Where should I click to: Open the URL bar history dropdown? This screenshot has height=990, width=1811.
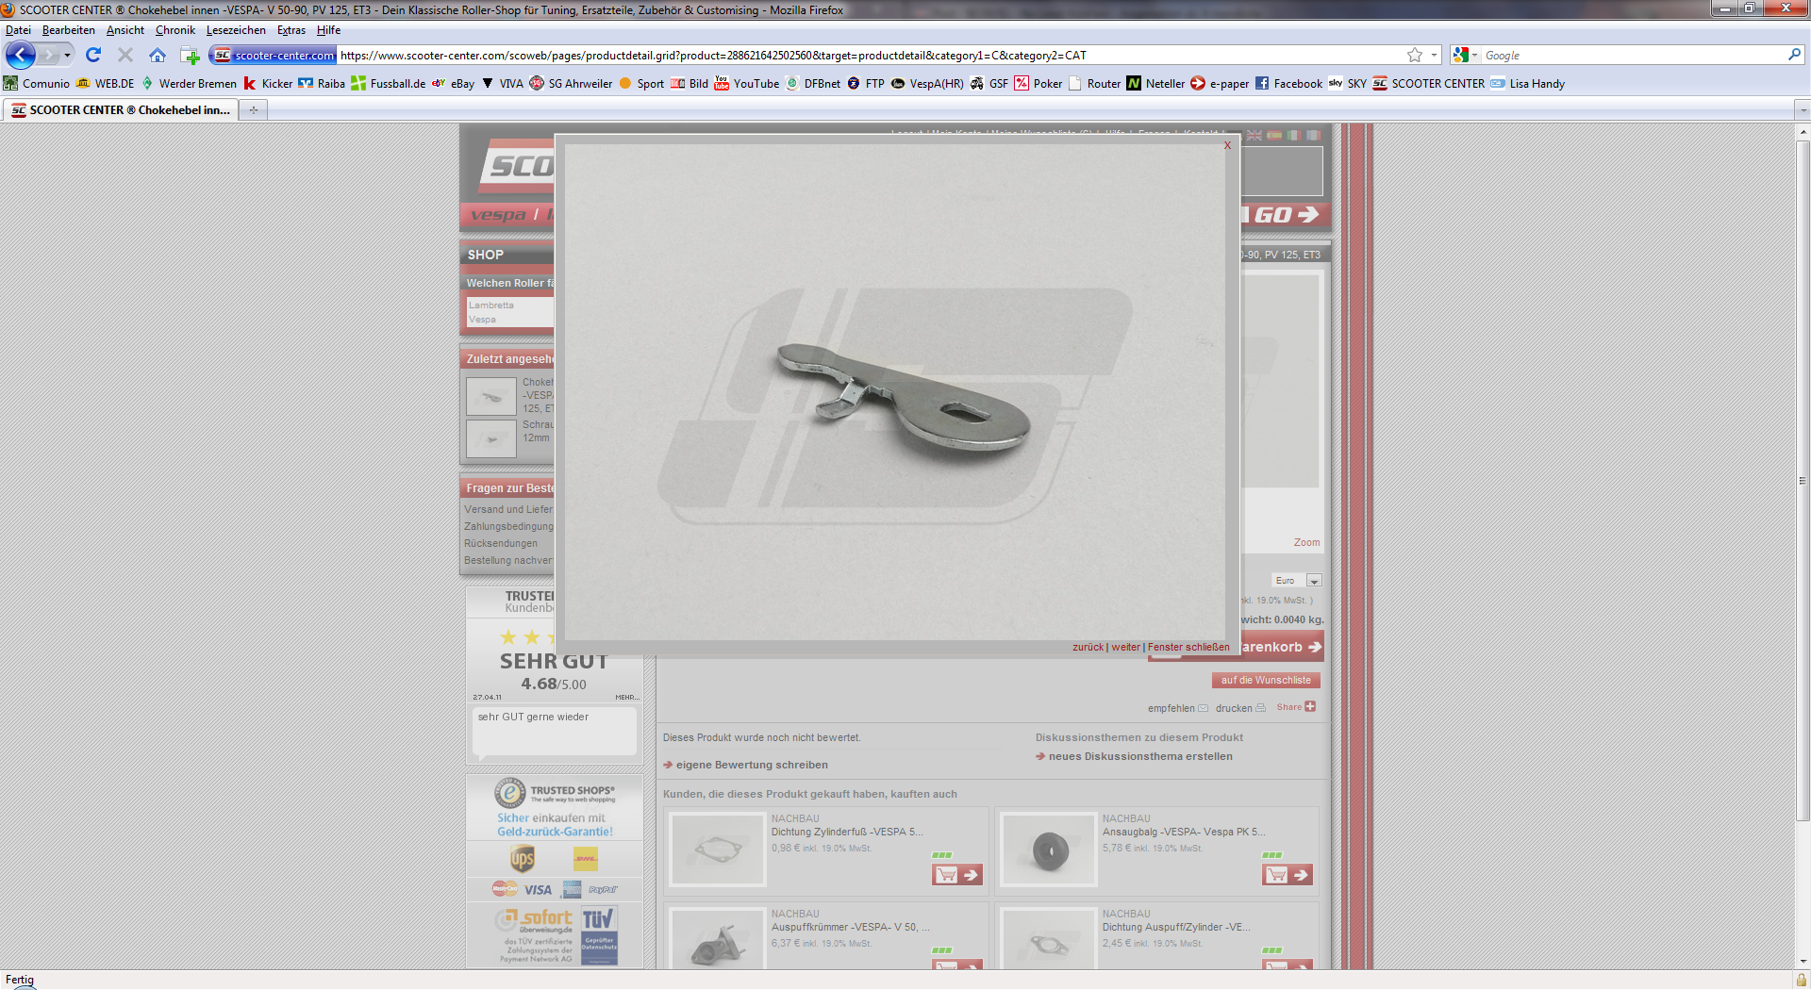pyautogui.click(x=1434, y=56)
